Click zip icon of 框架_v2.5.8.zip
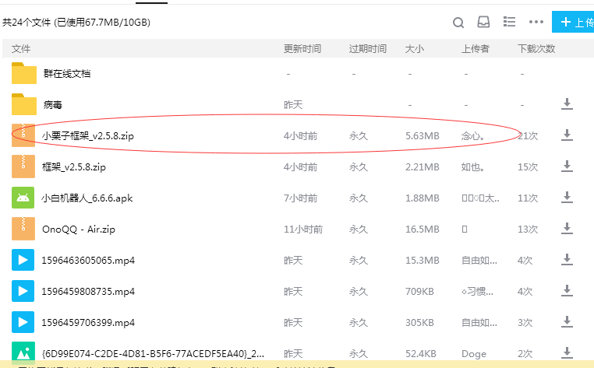 (23, 166)
